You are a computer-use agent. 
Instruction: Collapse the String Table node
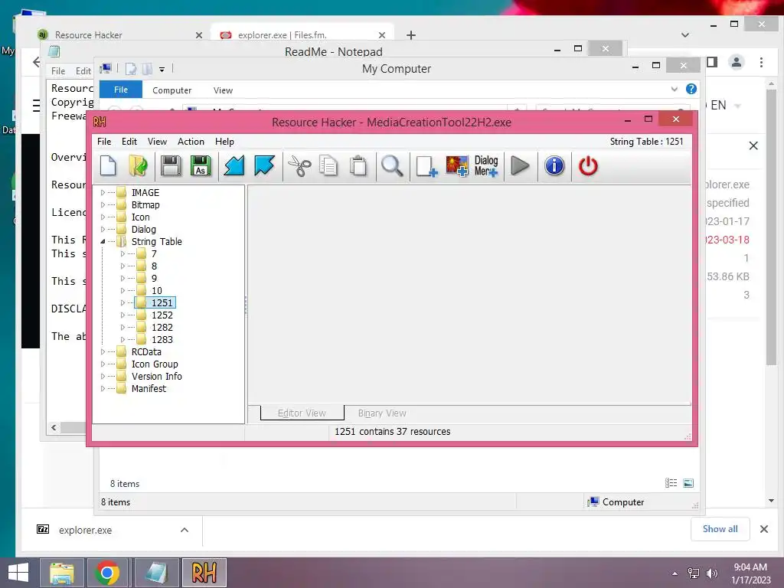pyautogui.click(x=103, y=241)
